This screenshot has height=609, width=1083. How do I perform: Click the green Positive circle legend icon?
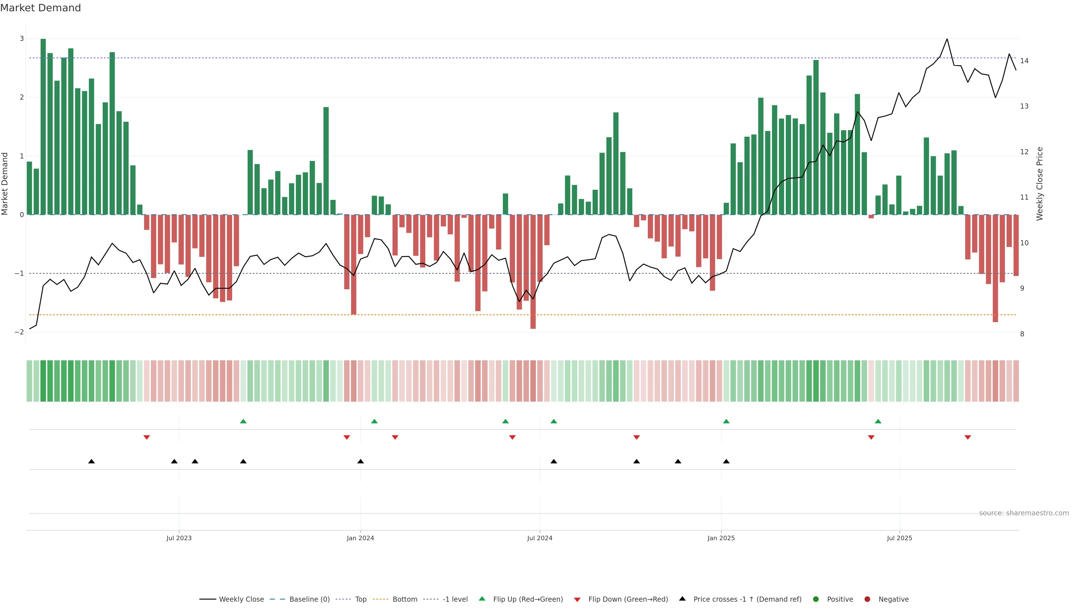(816, 599)
